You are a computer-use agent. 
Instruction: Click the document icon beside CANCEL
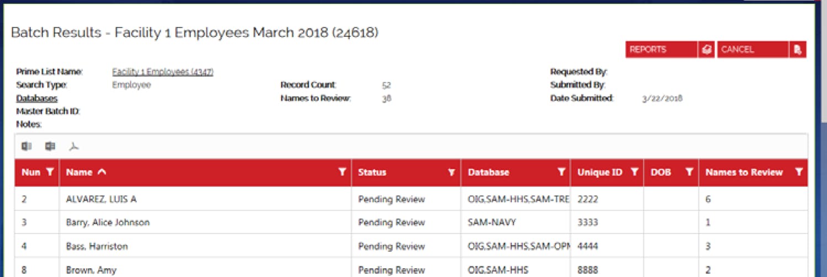797,50
